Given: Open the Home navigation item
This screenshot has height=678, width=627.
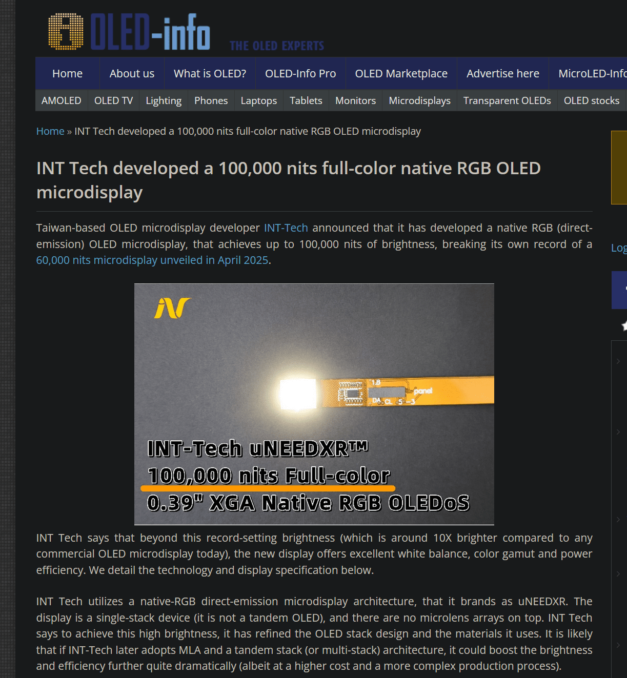Looking at the screenshot, I should 67,73.
